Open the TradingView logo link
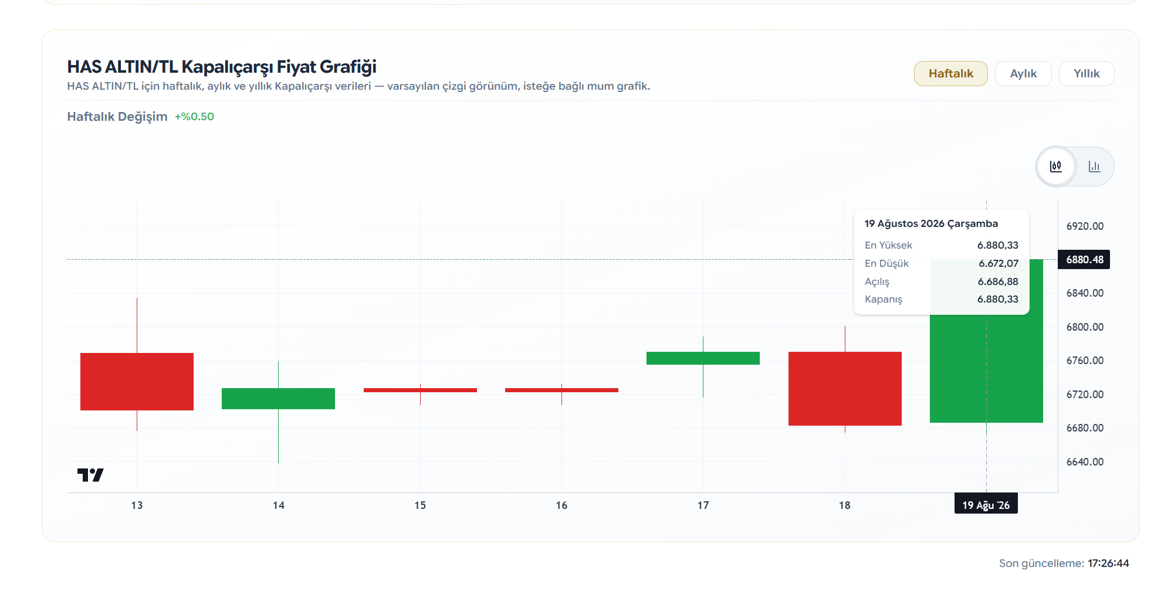This screenshot has width=1154, height=591. 90,475
